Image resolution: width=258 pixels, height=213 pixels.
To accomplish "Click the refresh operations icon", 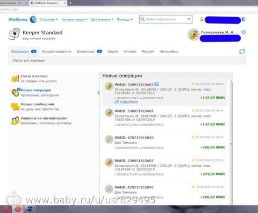I will 242,52.
